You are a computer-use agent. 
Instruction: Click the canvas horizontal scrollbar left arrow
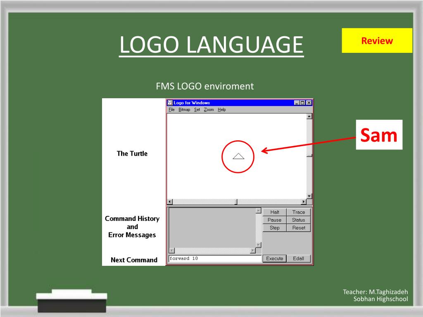click(170, 201)
